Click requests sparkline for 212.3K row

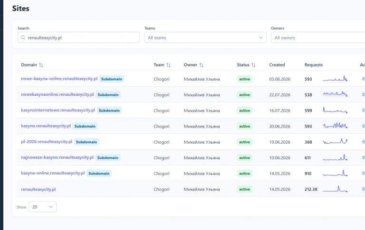coord(335,189)
